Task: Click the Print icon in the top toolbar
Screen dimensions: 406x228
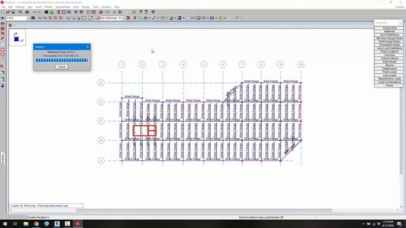Action: click(x=27, y=12)
